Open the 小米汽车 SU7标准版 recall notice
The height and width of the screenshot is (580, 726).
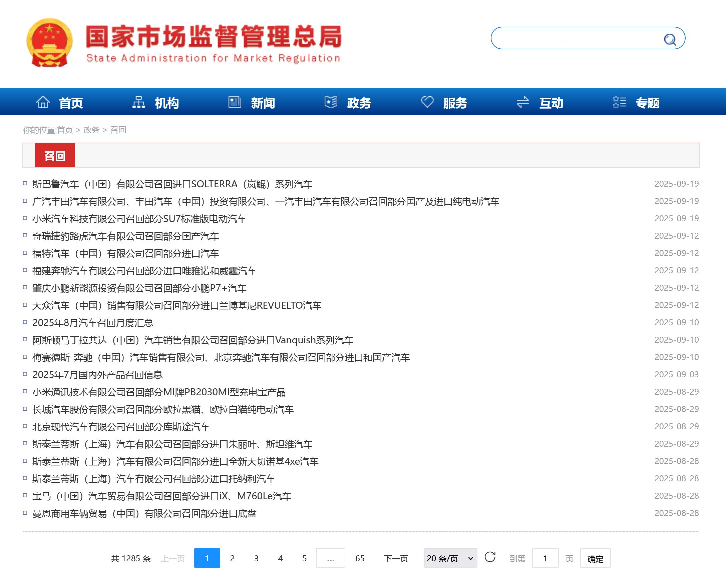coord(139,219)
